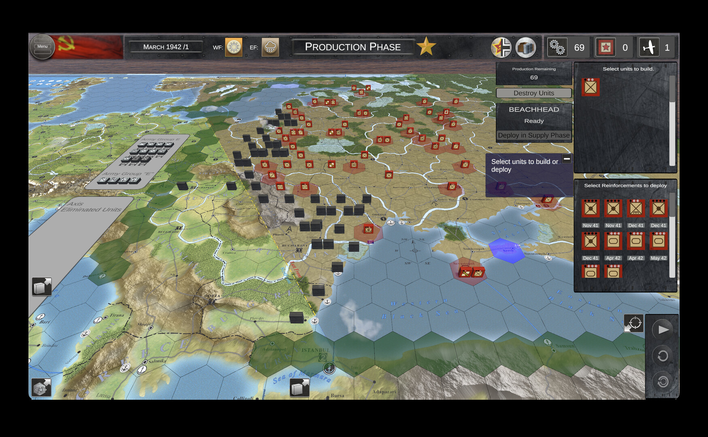
Task: Click the red star command points icon
Action: coord(605,47)
